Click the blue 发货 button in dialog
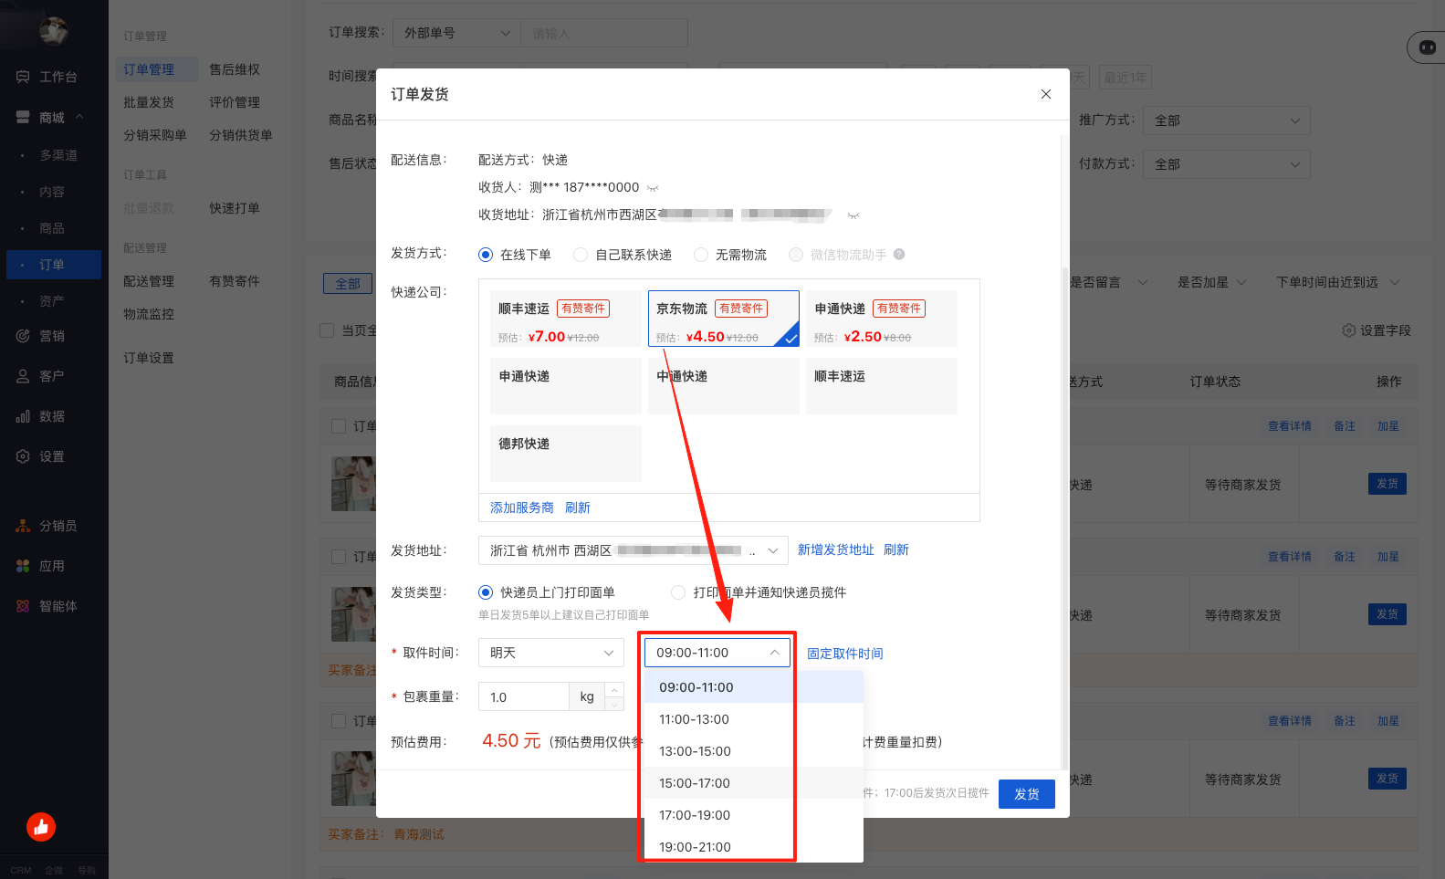 click(x=1027, y=794)
